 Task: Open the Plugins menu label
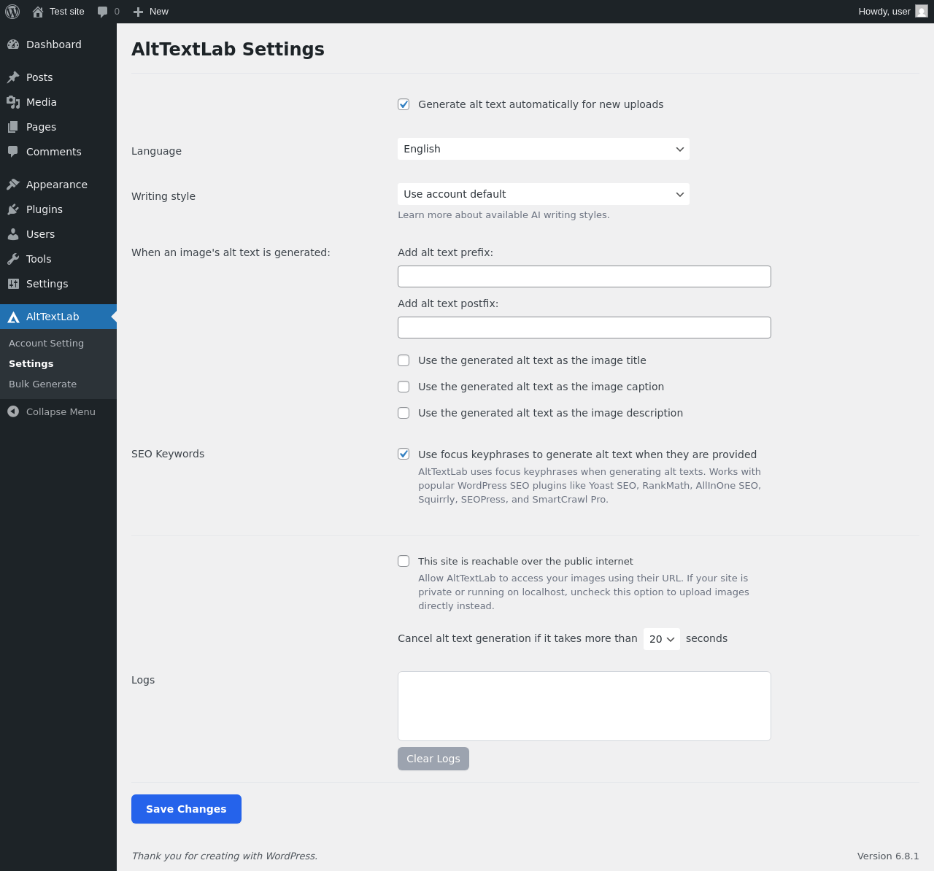pyautogui.click(x=45, y=209)
